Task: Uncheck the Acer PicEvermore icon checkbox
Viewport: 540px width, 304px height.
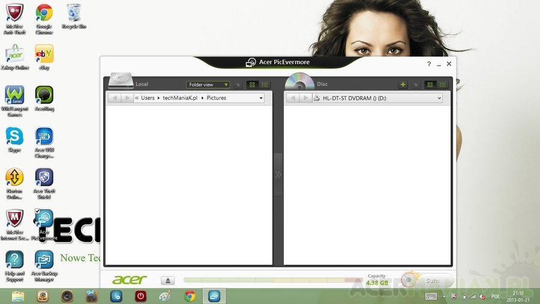Action: pyautogui.click(x=37, y=211)
